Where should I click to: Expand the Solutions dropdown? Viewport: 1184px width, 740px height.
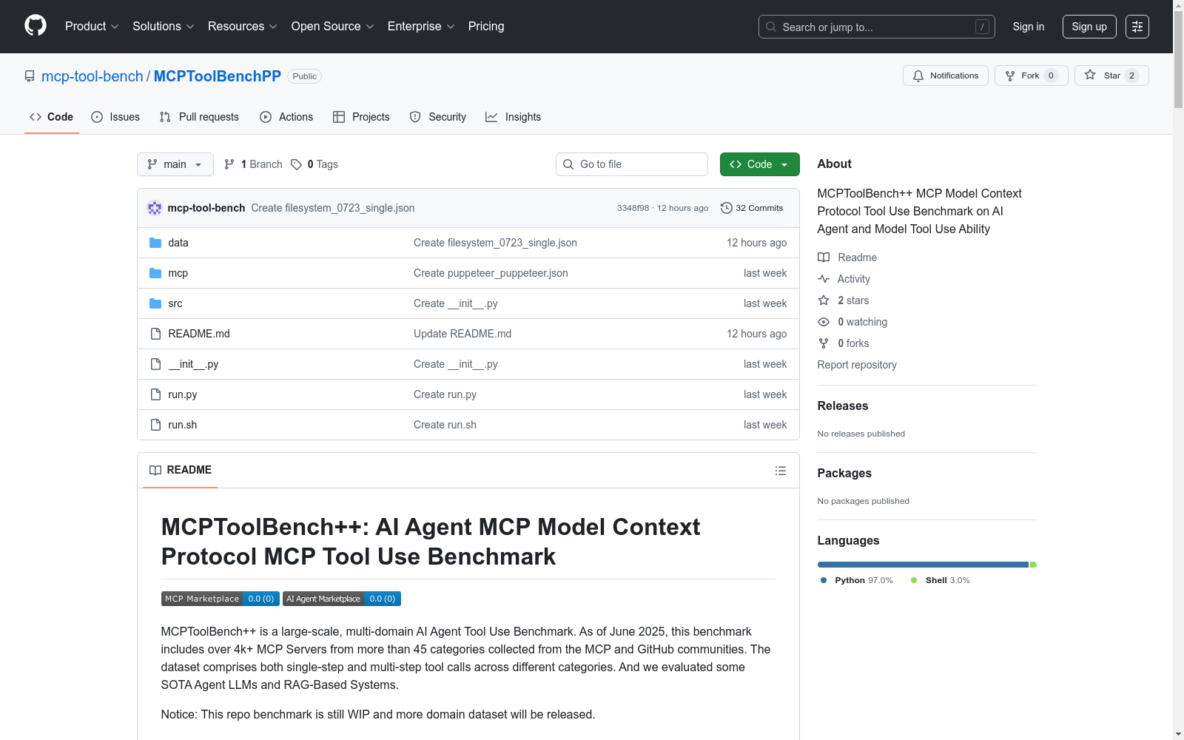(x=163, y=27)
